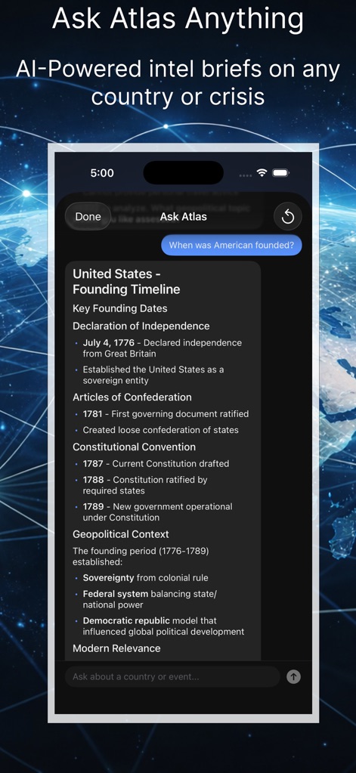Tap the 'Constitutional Convention' heading
356x773 pixels.
coord(134,447)
